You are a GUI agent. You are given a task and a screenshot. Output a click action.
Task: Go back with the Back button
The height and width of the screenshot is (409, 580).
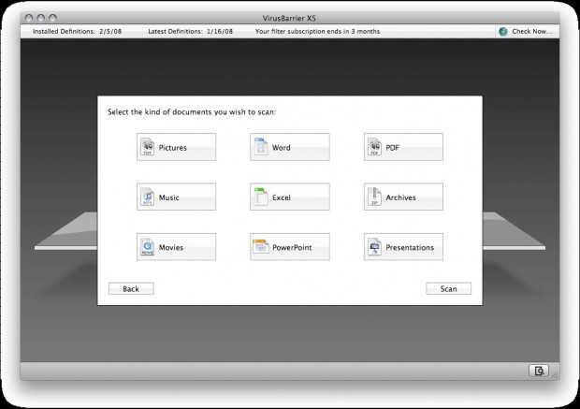point(131,288)
